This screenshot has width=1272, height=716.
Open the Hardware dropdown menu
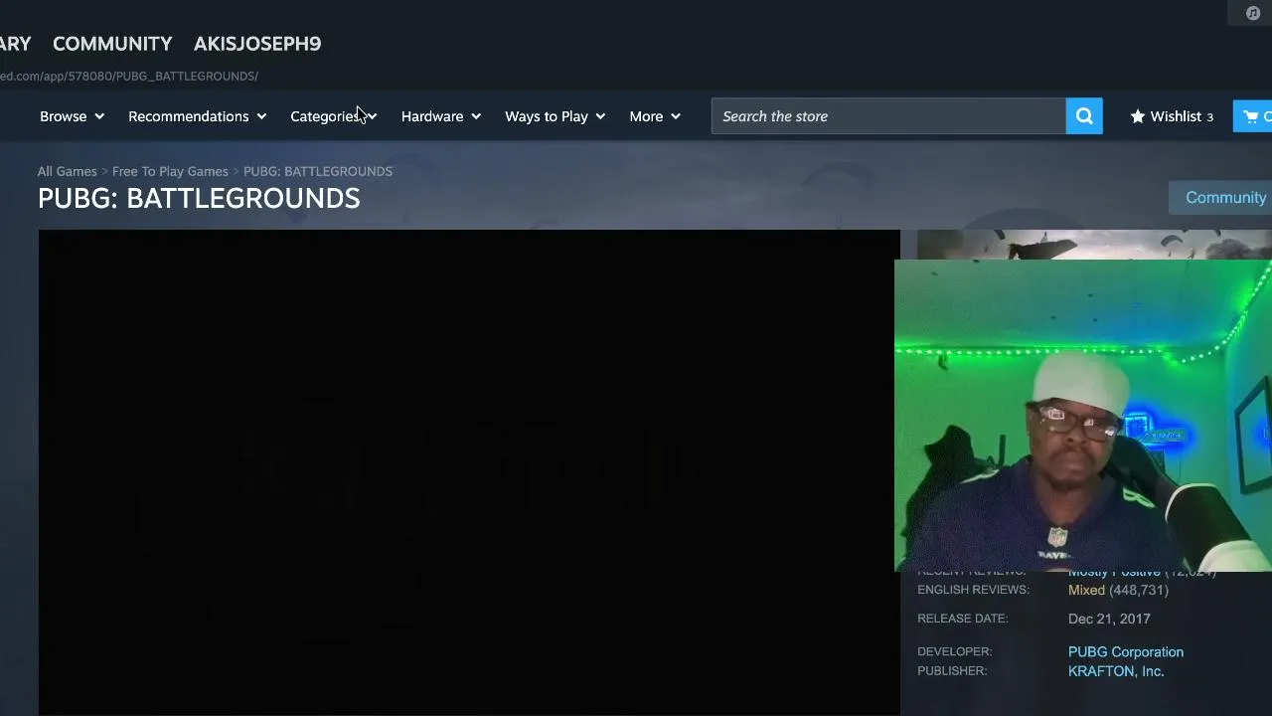[440, 116]
